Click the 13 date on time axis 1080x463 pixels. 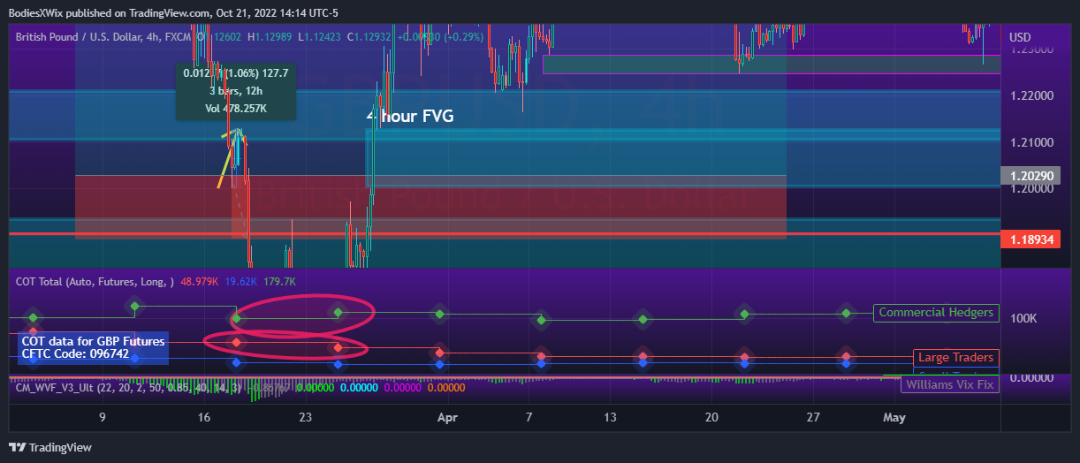[x=610, y=418]
